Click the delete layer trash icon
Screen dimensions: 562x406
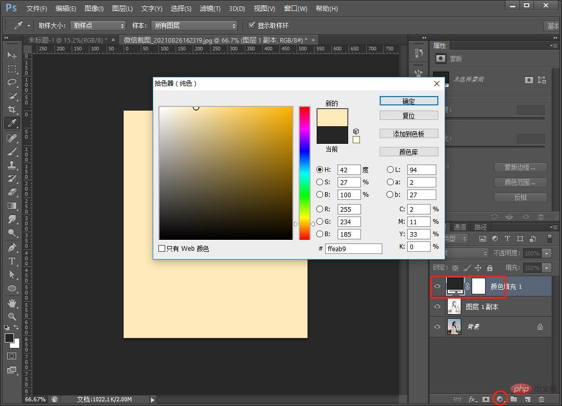tap(541, 399)
